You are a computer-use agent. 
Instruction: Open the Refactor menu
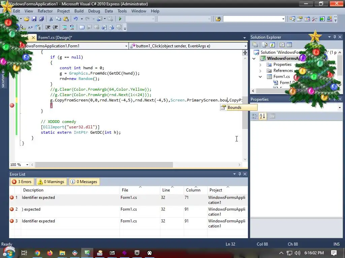pyautogui.click(x=45, y=11)
